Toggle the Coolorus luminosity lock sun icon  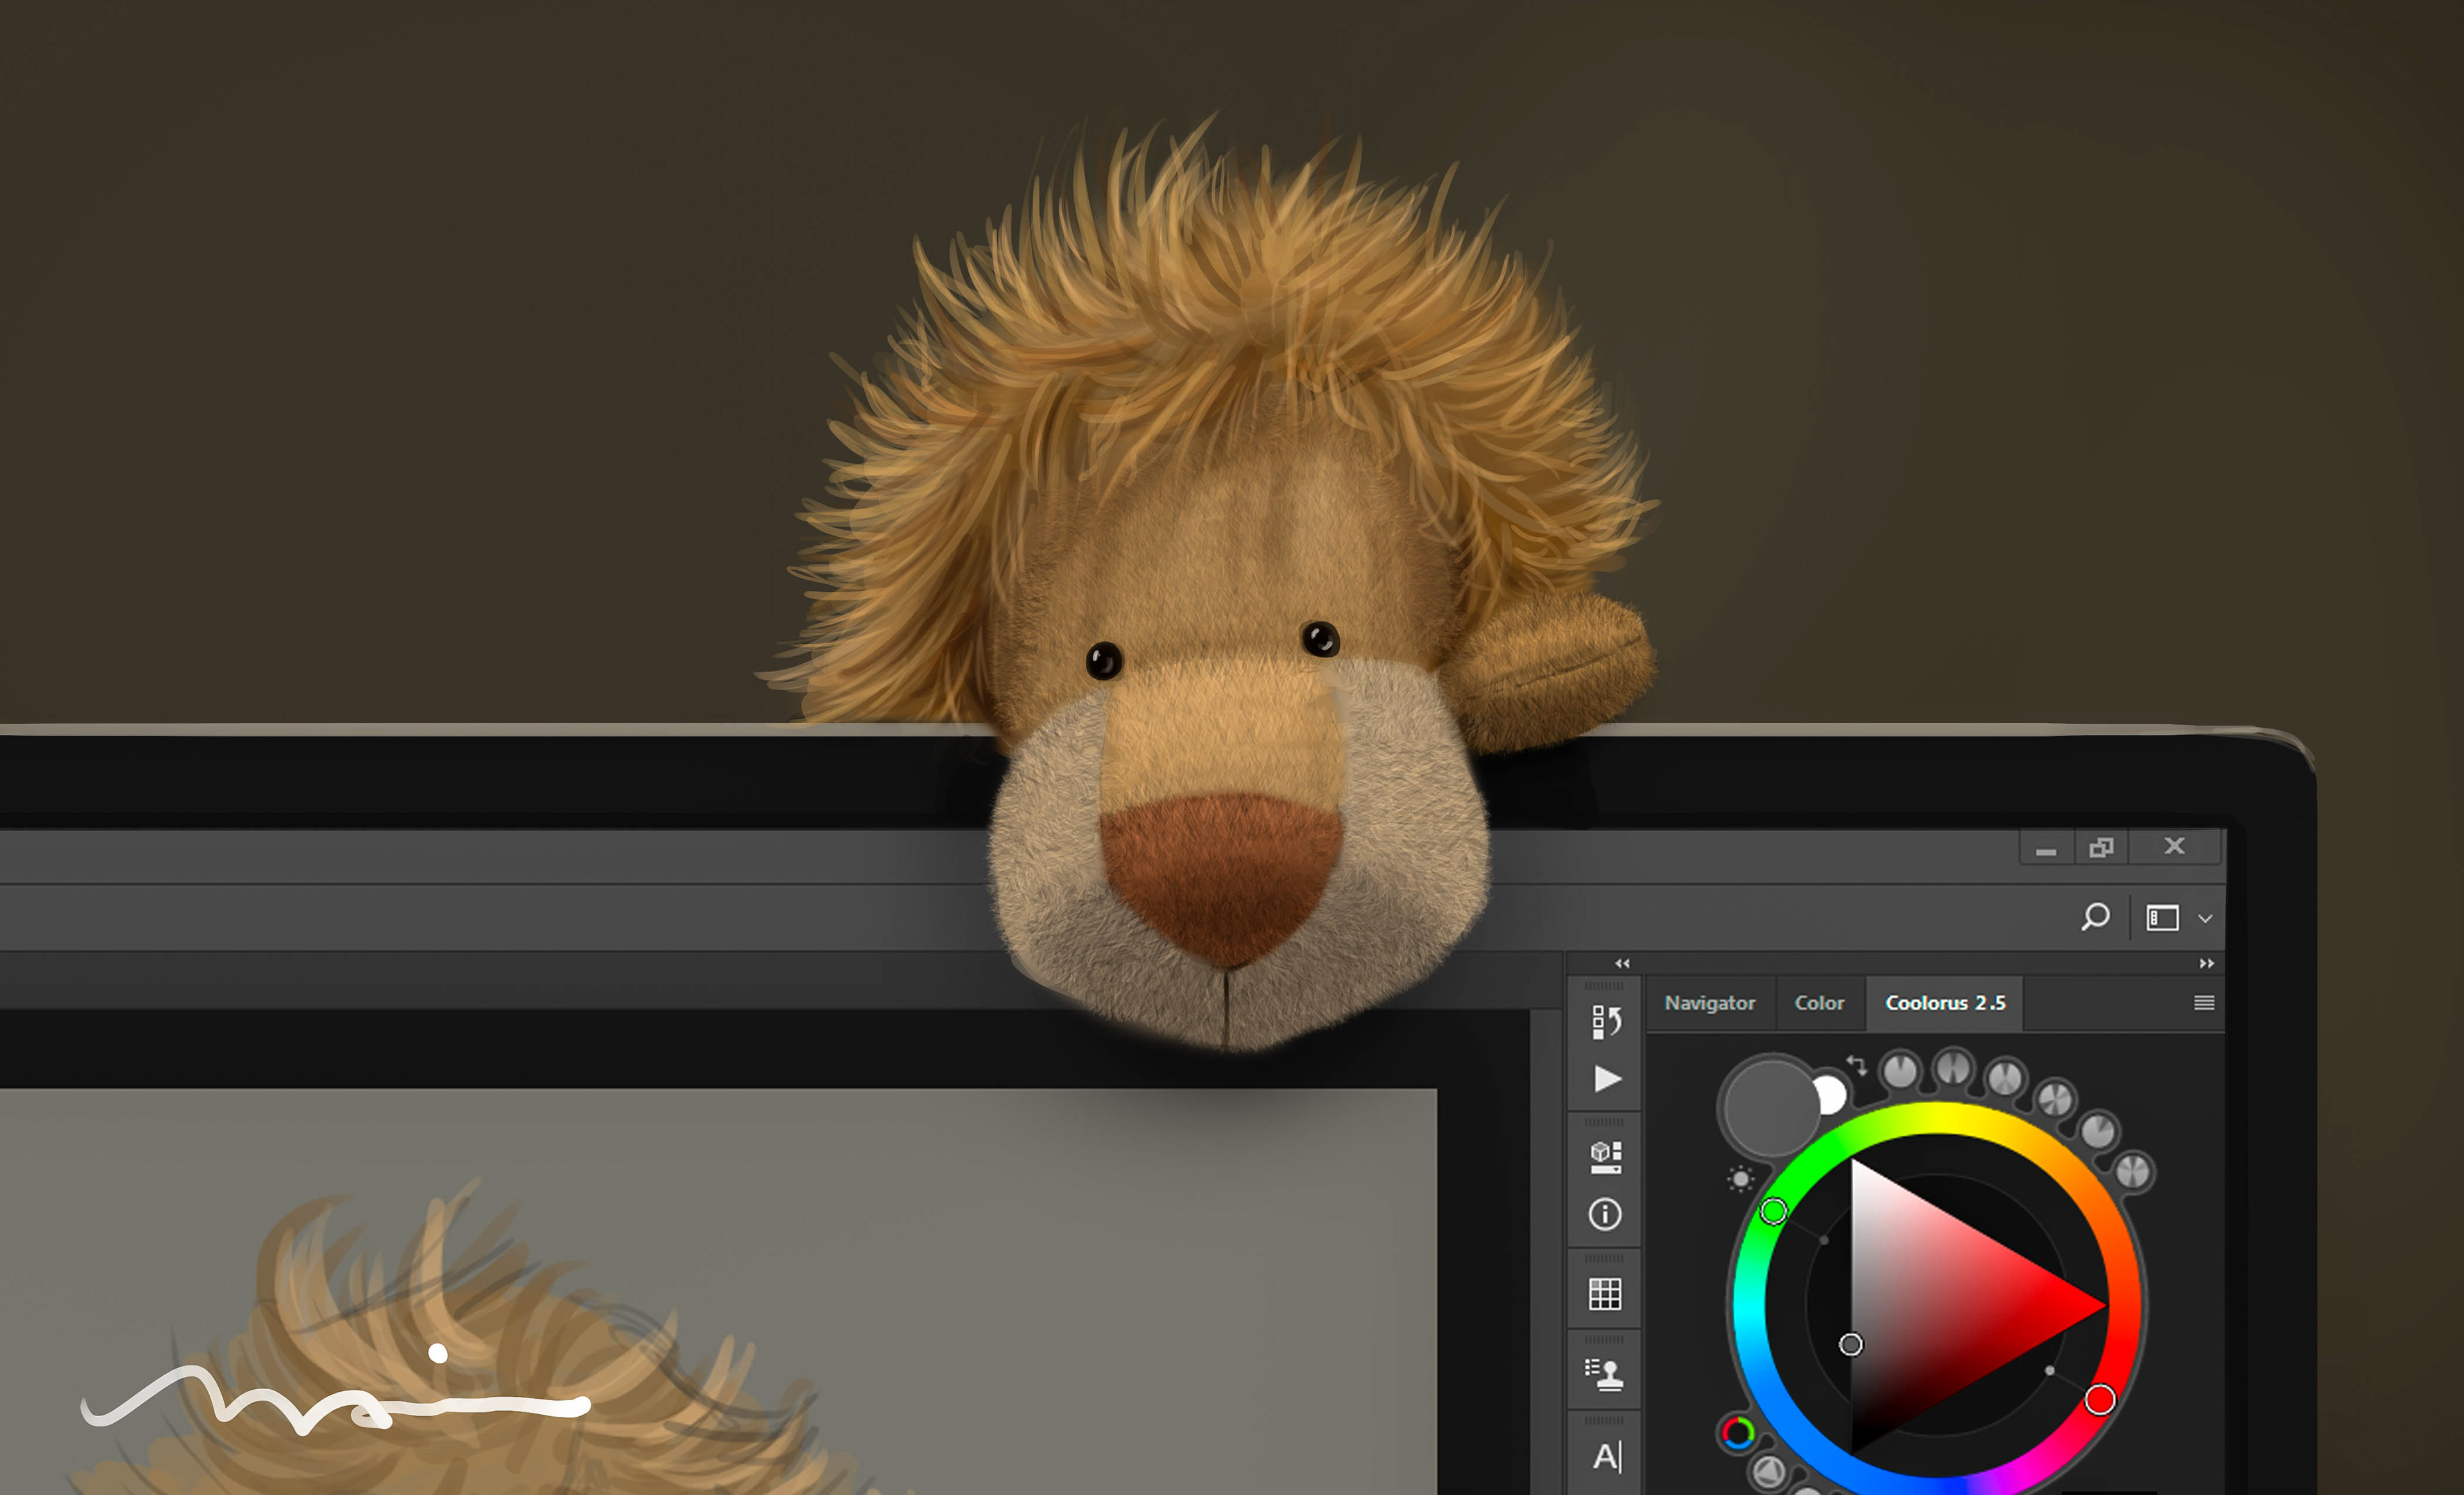[x=1740, y=1179]
